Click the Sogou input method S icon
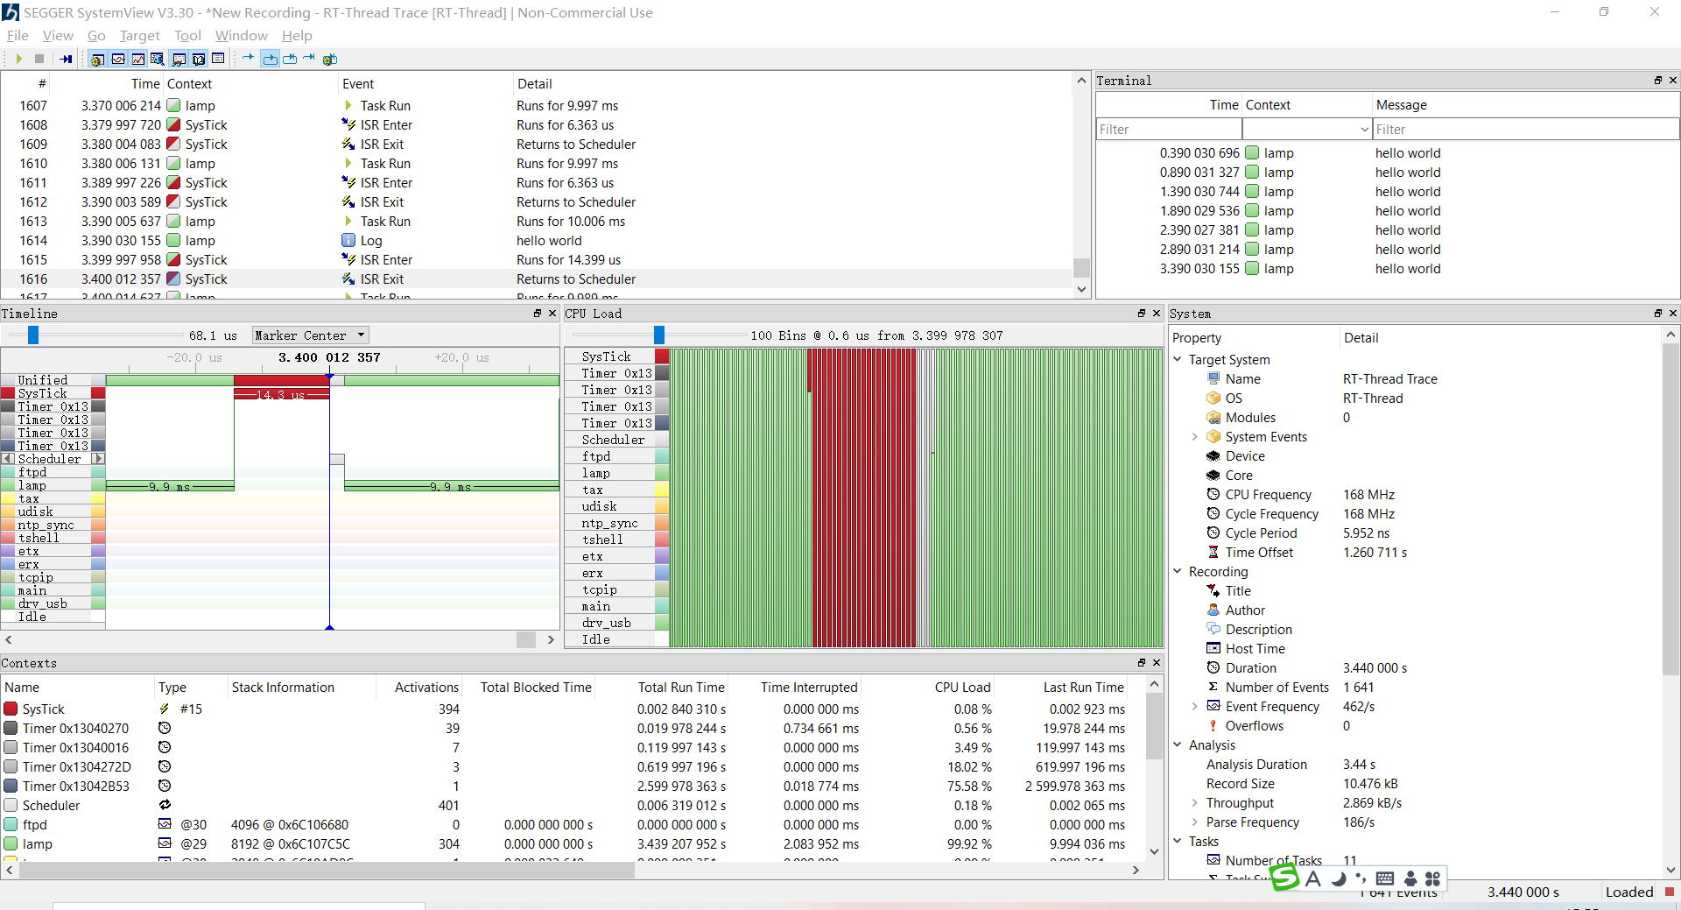The image size is (1681, 910). point(1284,878)
